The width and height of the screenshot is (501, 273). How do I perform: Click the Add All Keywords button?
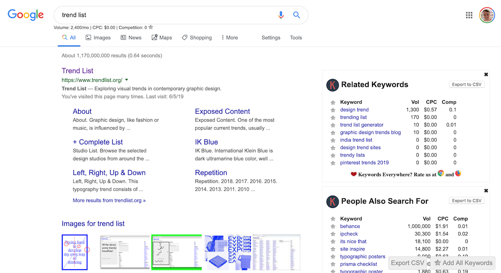point(463,263)
